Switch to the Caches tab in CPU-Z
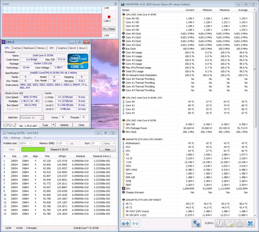Screen dimensions: 259x232 coord(17,48)
